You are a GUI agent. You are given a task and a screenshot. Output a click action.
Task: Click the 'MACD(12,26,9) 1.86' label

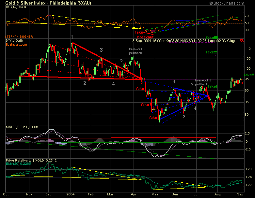(22, 127)
